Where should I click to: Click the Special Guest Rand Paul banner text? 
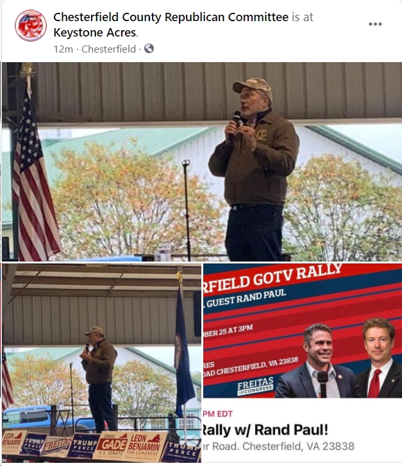(x=245, y=298)
